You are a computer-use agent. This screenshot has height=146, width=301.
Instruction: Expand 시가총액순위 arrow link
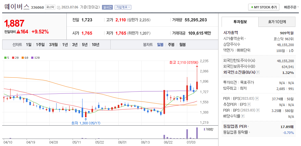235,39
